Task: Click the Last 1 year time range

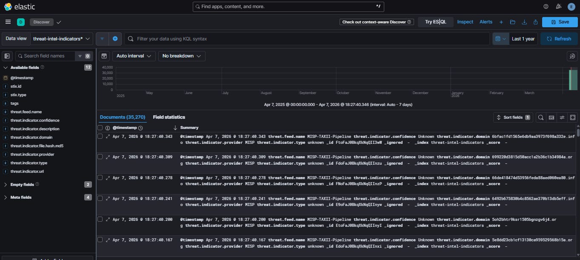Action: (523, 39)
